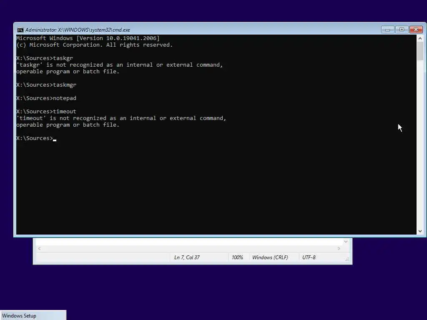Click the Microsoft Corporation copyright line

(95, 45)
